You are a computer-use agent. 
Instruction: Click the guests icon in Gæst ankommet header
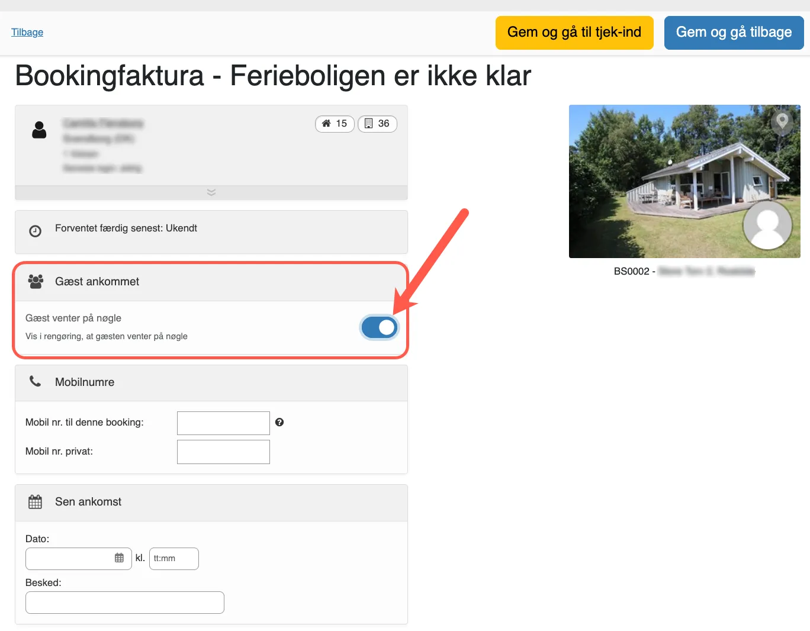point(35,281)
